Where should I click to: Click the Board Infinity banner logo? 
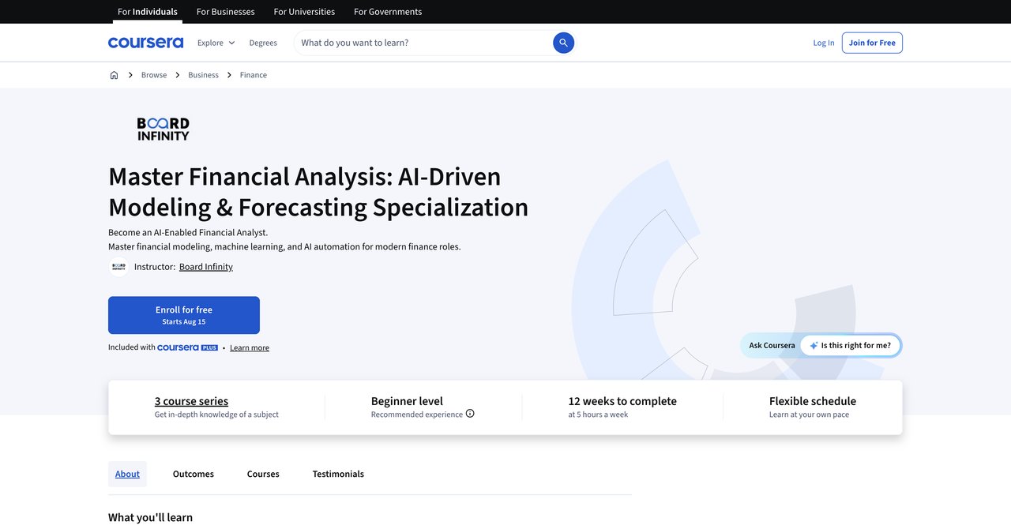[x=163, y=129]
